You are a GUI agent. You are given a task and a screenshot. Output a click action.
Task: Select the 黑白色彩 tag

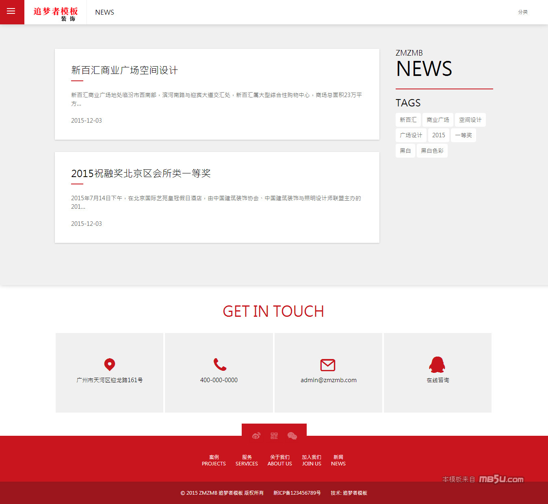click(432, 151)
